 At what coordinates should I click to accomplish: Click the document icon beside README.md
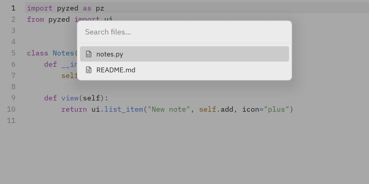point(89,70)
